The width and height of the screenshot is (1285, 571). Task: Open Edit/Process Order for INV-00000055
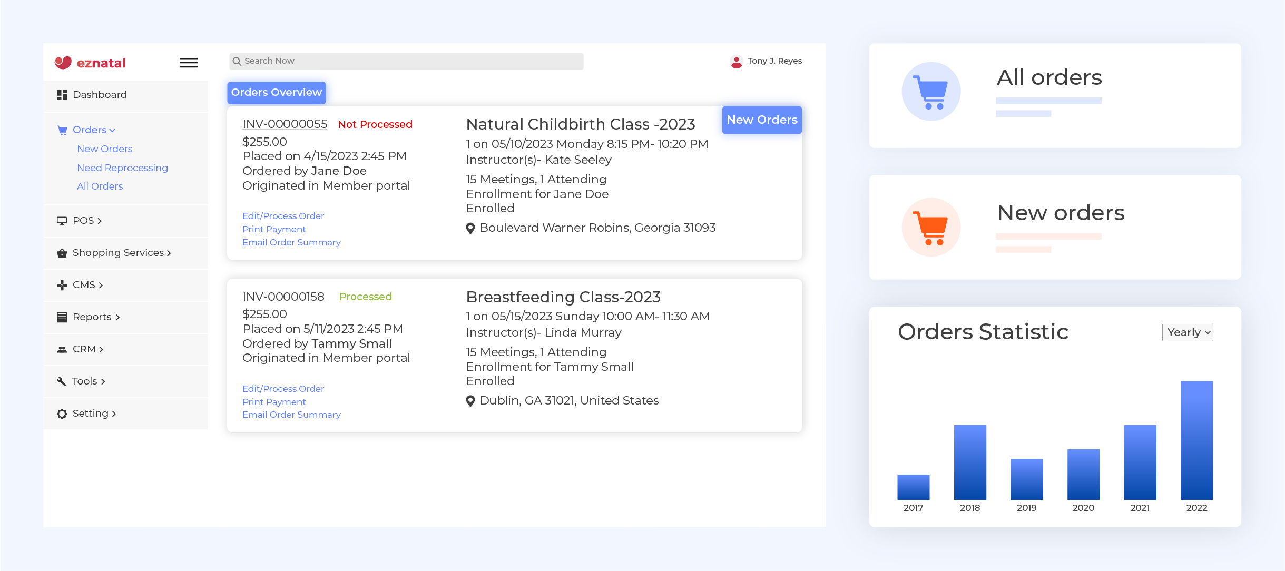coord(283,216)
